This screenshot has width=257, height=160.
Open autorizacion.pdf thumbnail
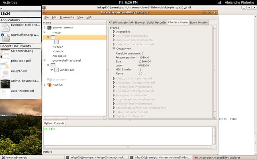(5, 94)
